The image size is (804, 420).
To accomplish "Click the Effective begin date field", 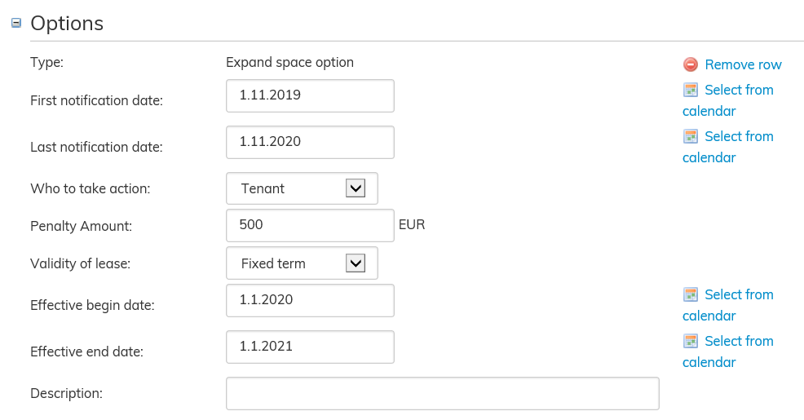I will tap(310, 300).
